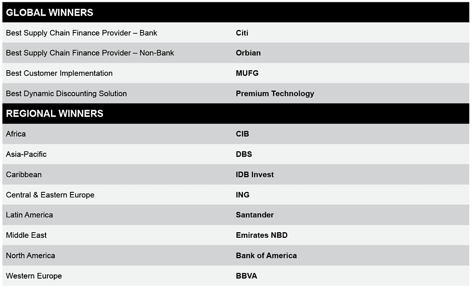Click Emirates NBD winner text
Screen dimensions: 475x287
tap(262, 235)
